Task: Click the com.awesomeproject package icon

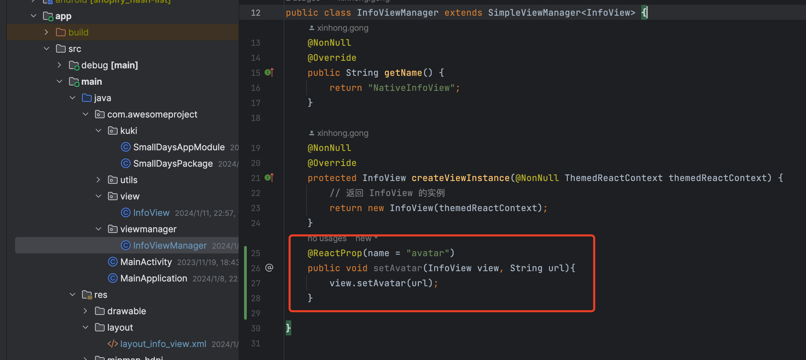Action: click(100, 114)
